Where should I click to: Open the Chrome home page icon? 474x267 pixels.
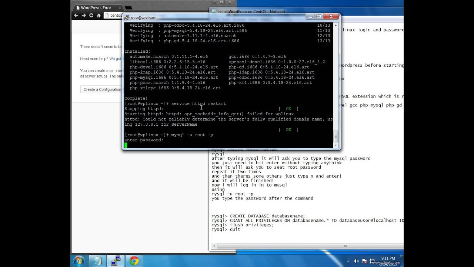(x=99, y=15)
